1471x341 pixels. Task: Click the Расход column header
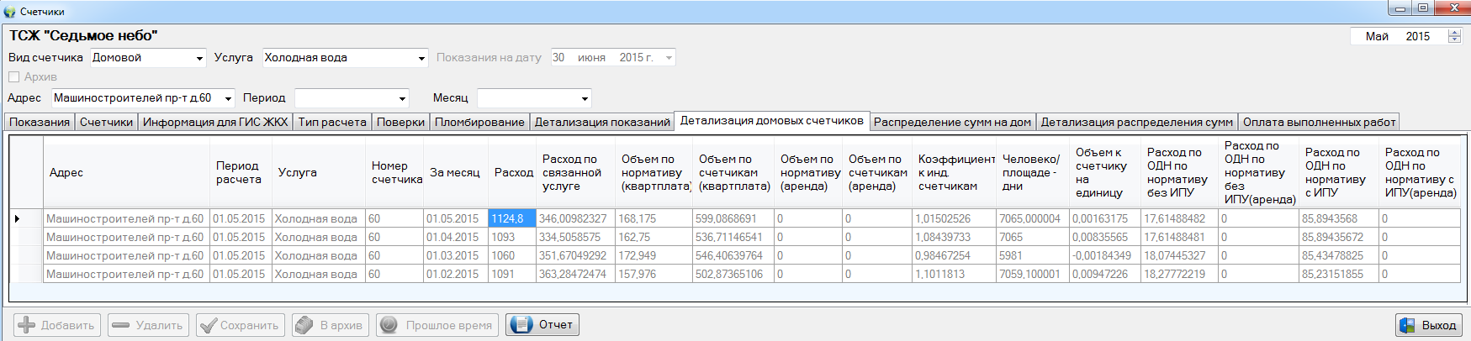tap(513, 173)
